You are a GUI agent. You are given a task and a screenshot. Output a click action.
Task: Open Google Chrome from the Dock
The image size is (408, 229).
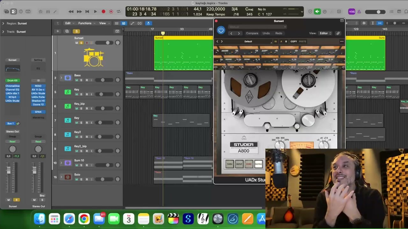(x=84, y=219)
